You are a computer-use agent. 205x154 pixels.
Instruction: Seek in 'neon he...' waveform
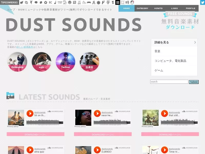click(x=112, y=122)
